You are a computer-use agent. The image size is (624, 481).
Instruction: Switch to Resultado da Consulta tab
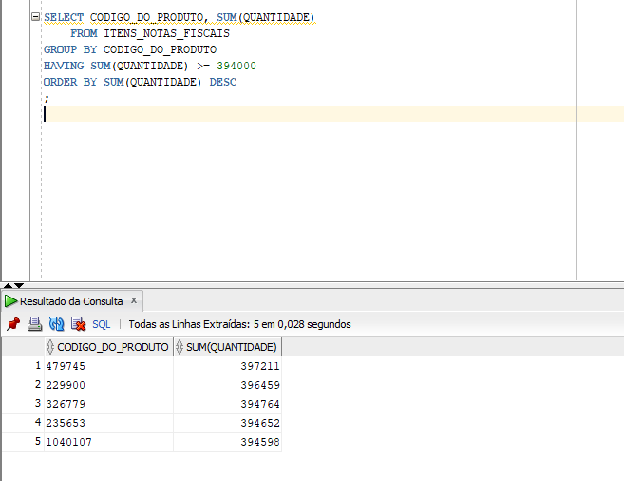pos(71,301)
